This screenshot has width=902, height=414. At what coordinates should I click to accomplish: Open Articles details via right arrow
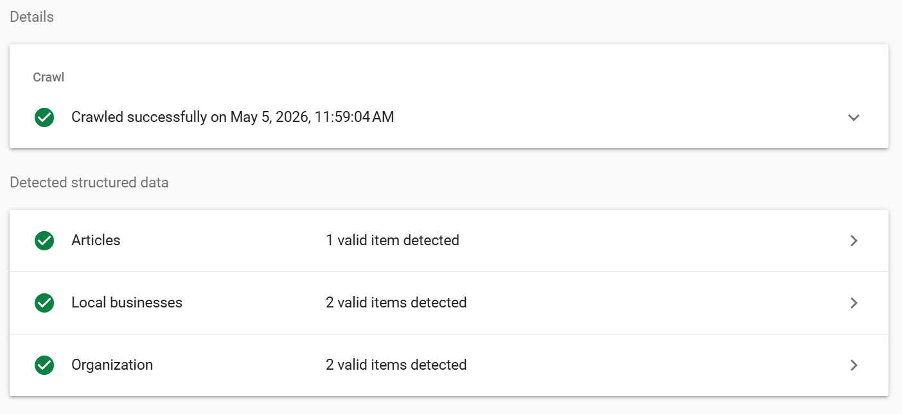854,241
